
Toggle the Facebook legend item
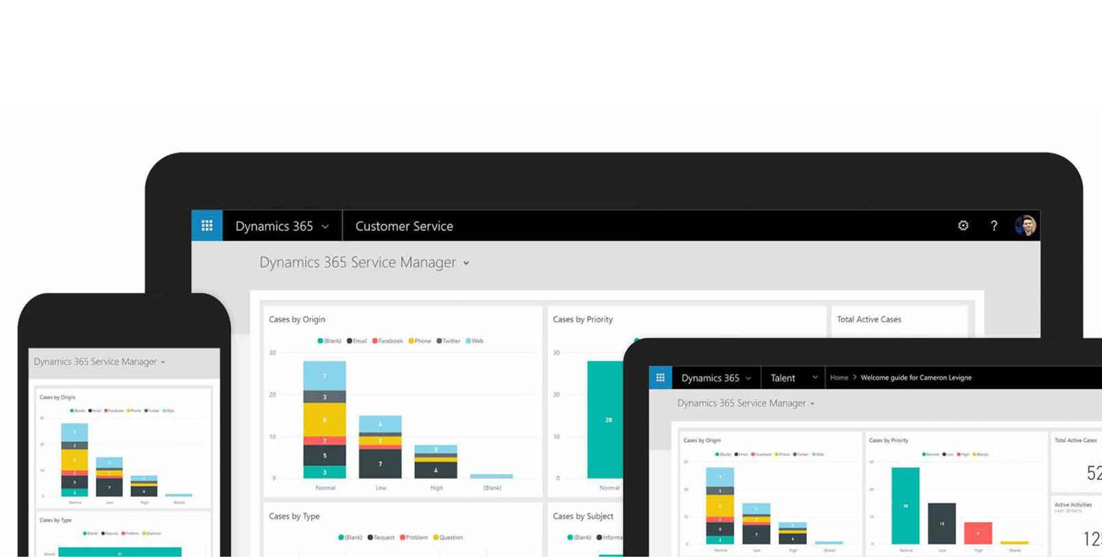(x=389, y=340)
